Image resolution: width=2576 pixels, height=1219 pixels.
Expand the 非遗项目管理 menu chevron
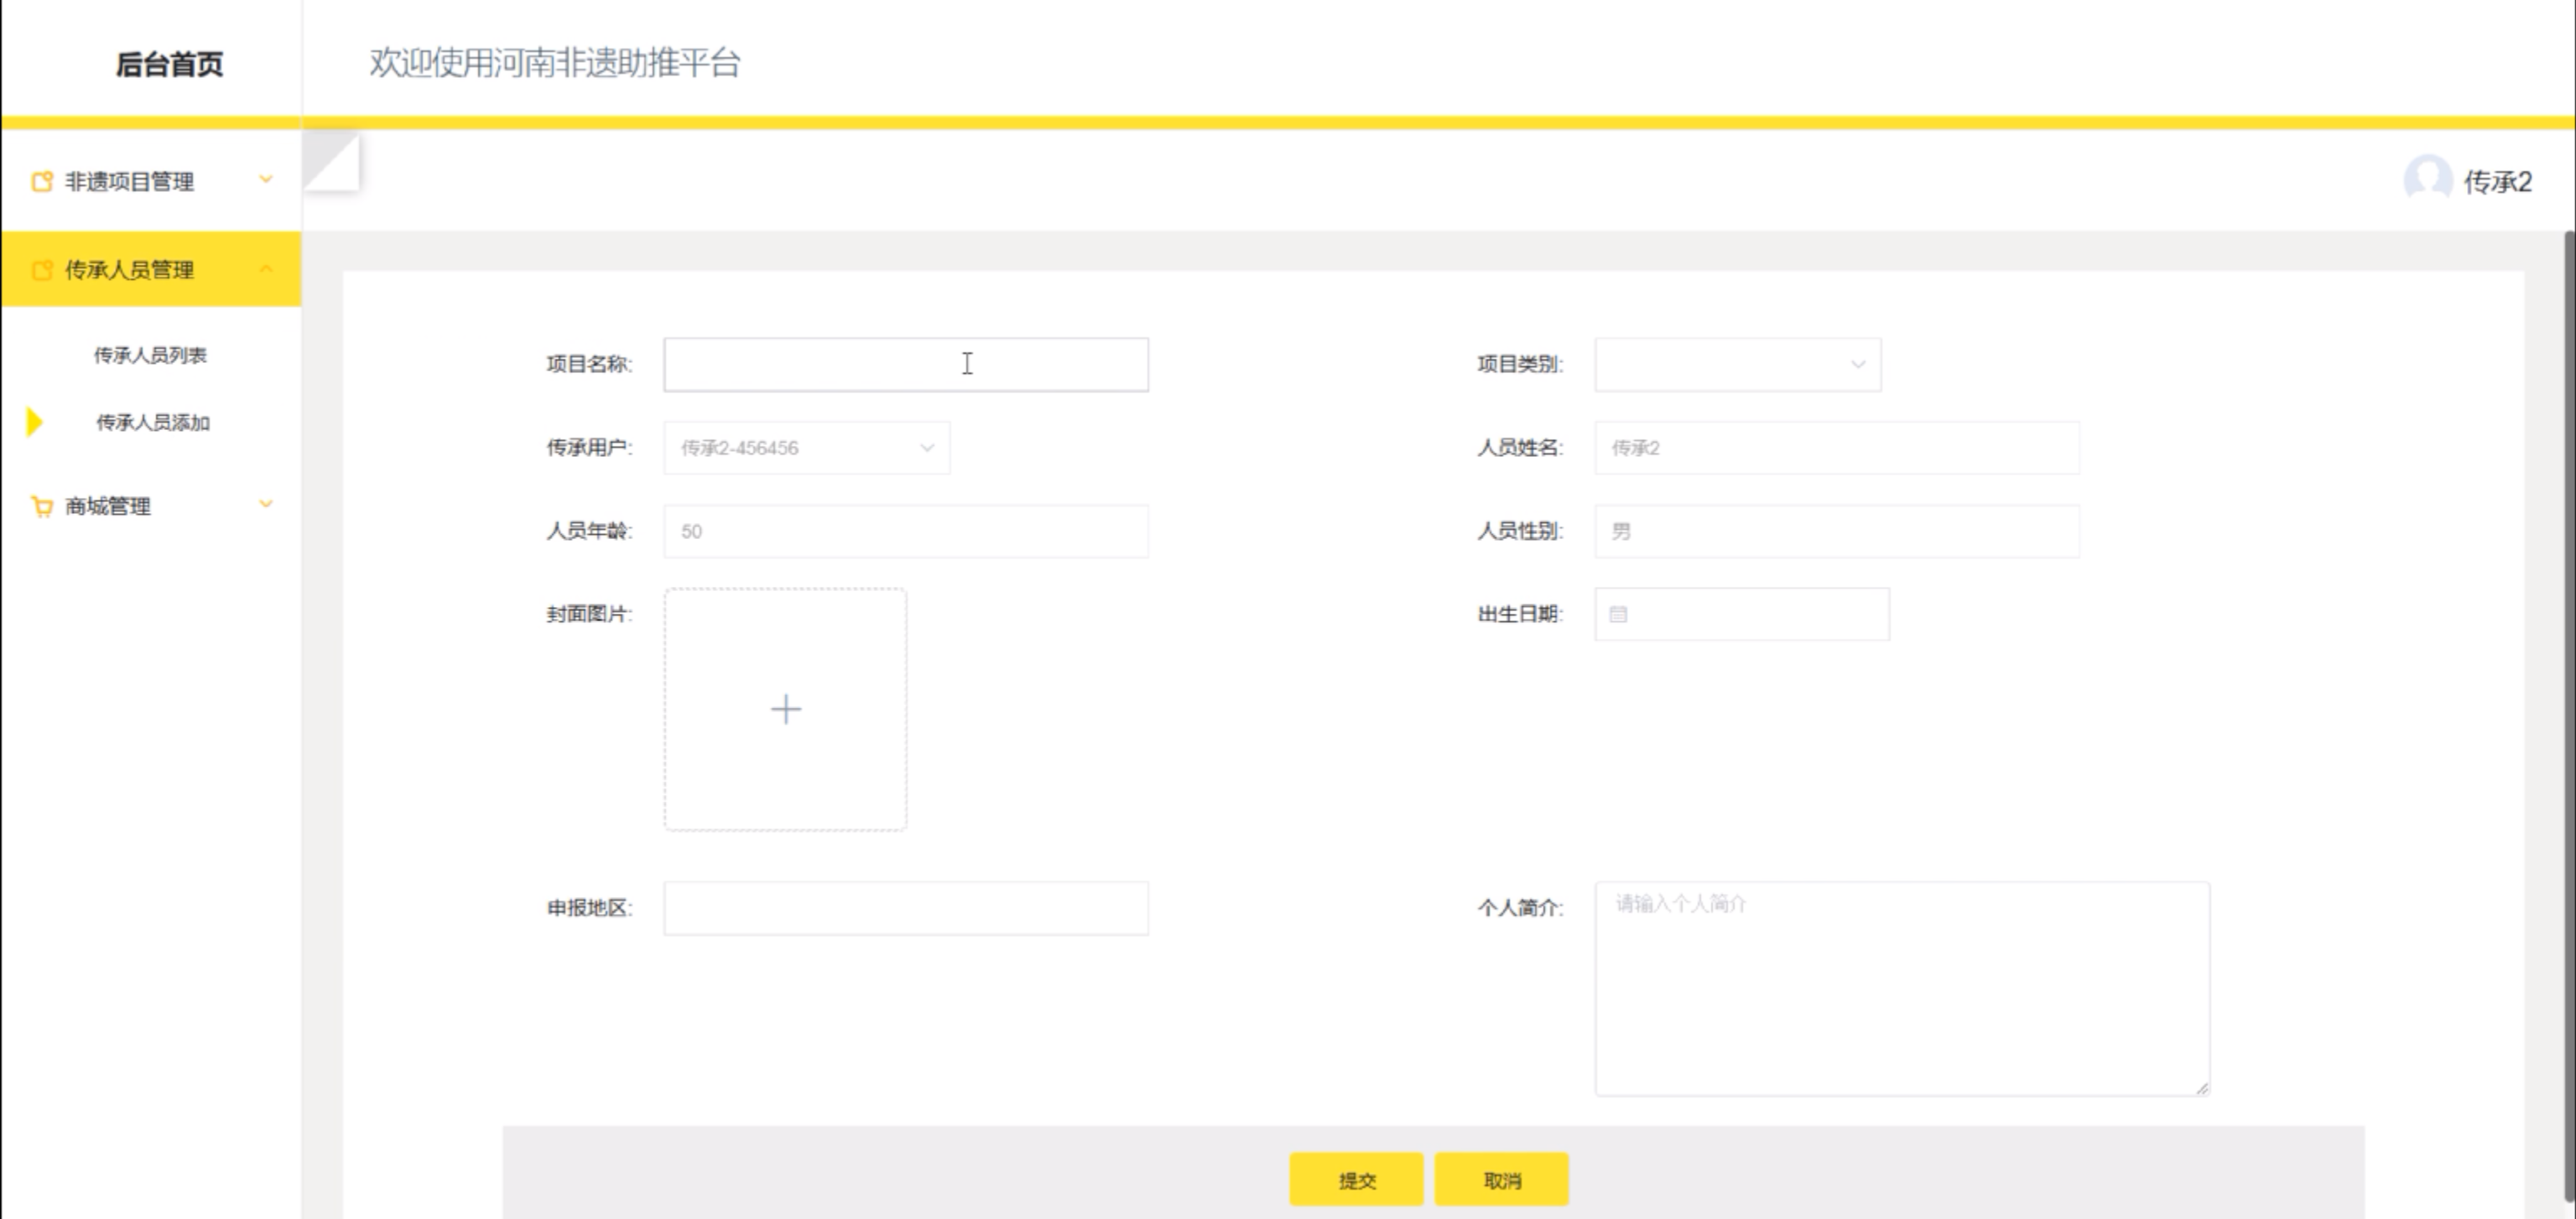[x=266, y=180]
